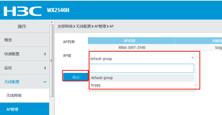Click the final AP breadcrumb item
The image size is (222, 115).
point(111,26)
